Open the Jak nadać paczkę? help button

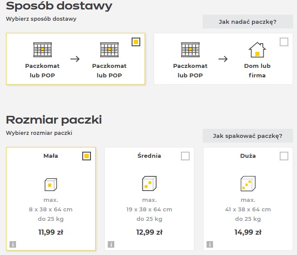[248, 22]
